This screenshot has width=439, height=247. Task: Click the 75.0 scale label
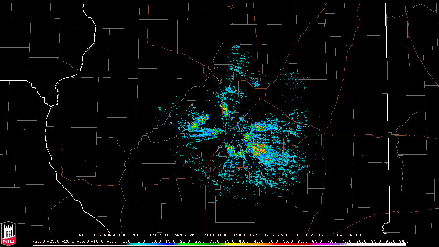[347, 241]
